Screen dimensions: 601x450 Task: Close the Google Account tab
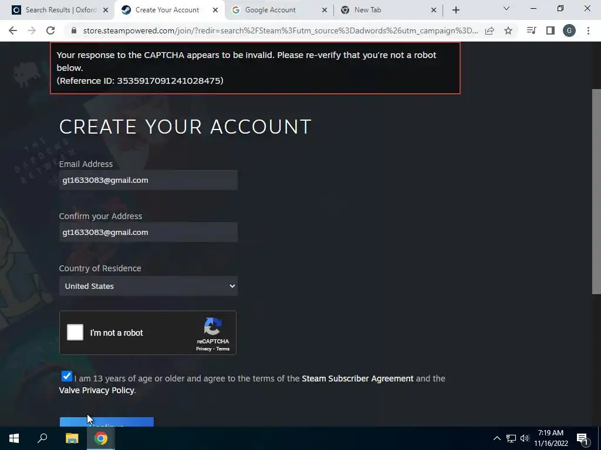[325, 10]
